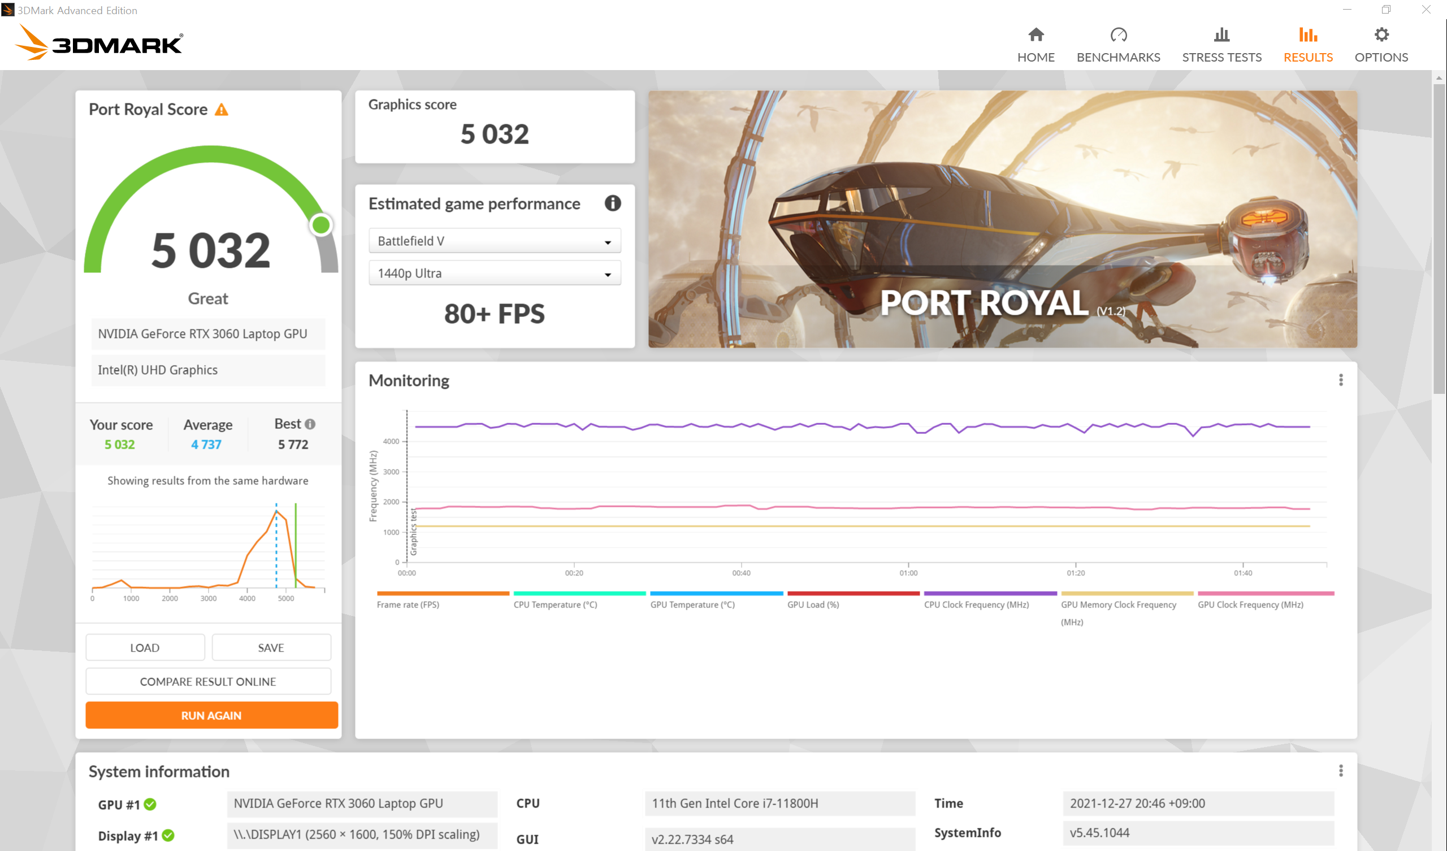
Task: Click the Port Royal score warning icon
Action: click(x=222, y=110)
